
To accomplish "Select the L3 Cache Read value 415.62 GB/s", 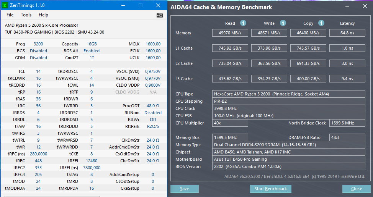I will point(230,79).
